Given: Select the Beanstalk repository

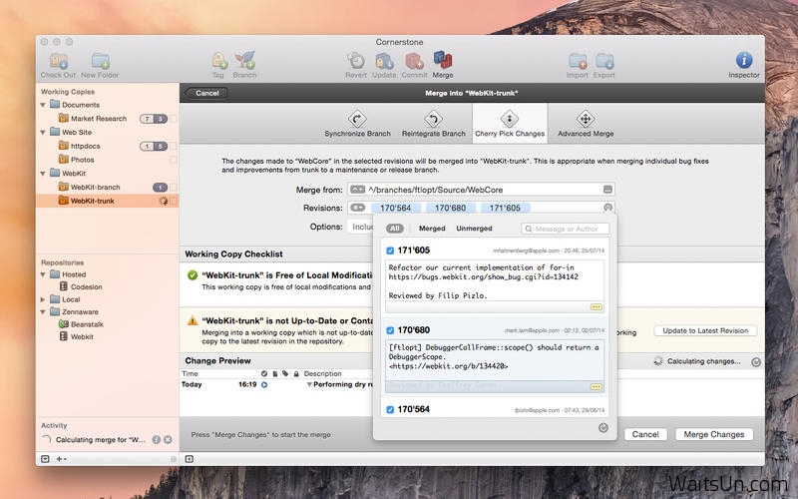Looking at the screenshot, I should (87, 324).
